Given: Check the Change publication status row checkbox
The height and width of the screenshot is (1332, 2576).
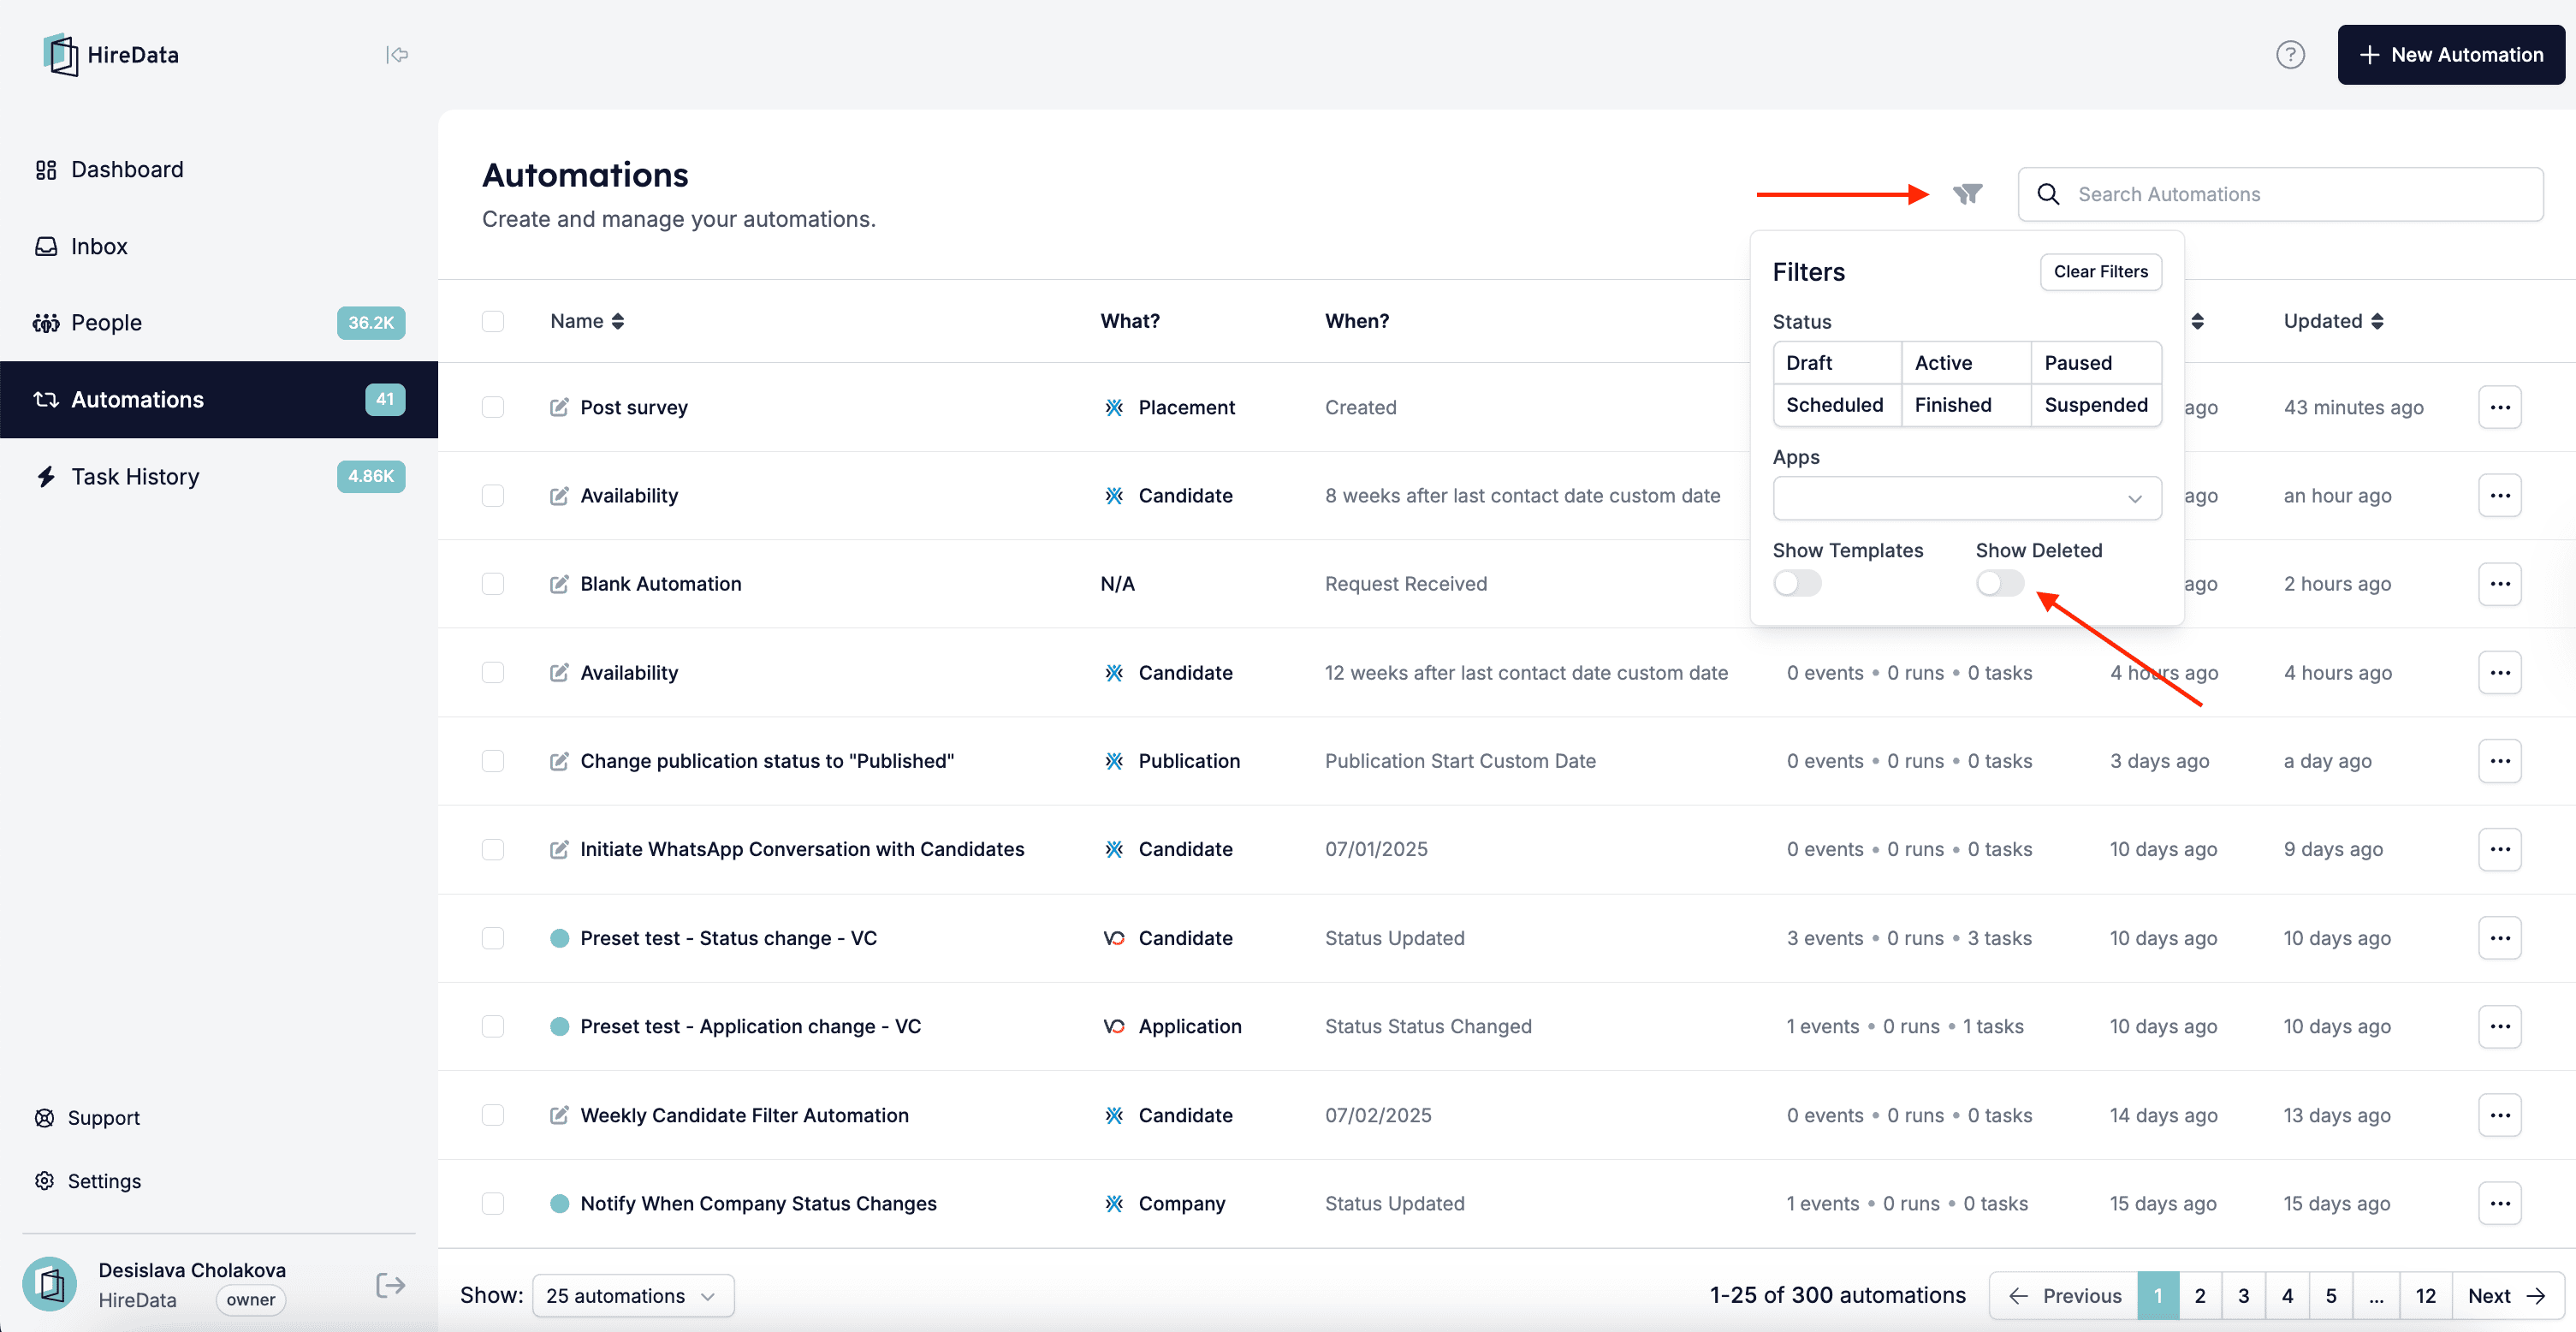Looking at the screenshot, I should point(493,761).
